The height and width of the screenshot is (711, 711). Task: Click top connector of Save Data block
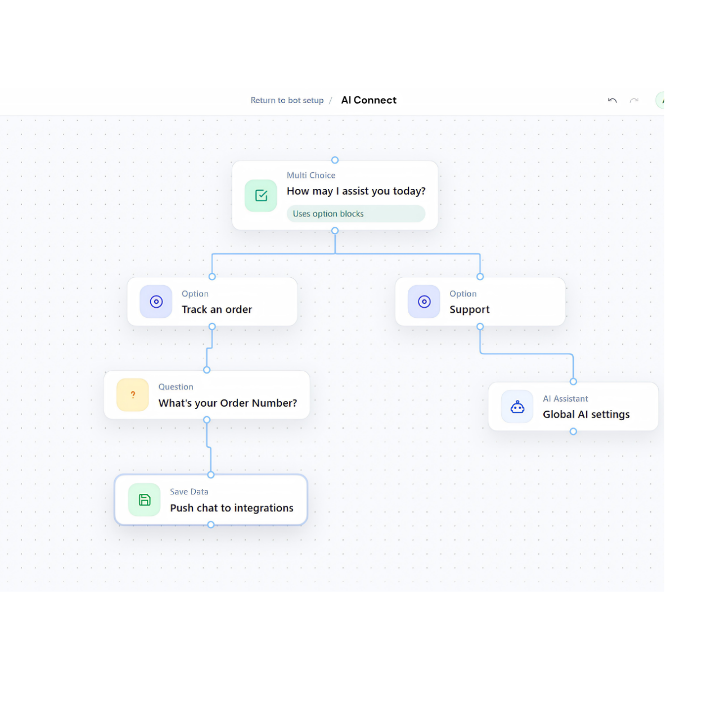tap(211, 475)
